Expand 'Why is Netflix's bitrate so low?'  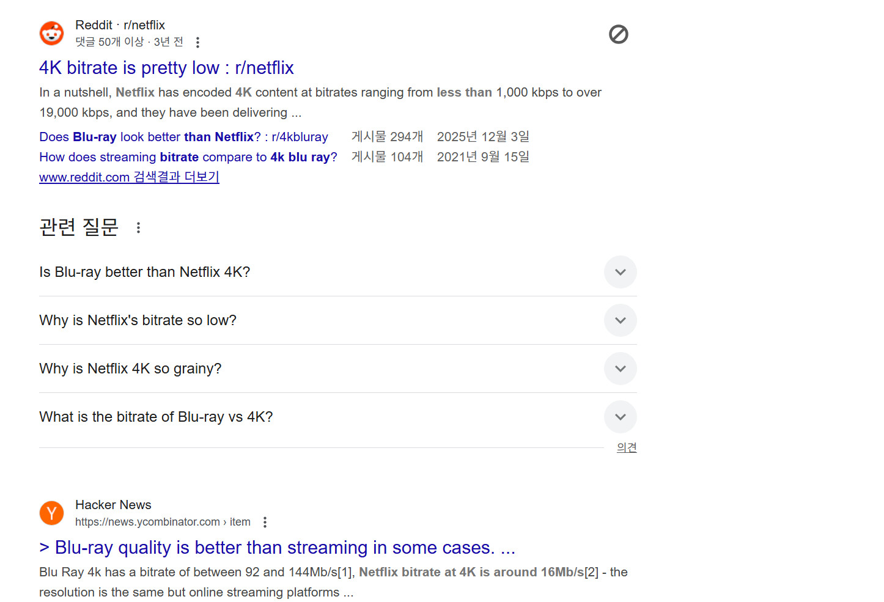[621, 320]
